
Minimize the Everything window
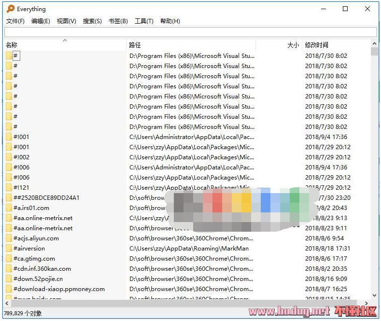[x=324, y=9]
